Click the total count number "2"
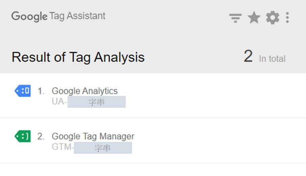Viewport: 306px width, 176px height. pyautogui.click(x=248, y=56)
